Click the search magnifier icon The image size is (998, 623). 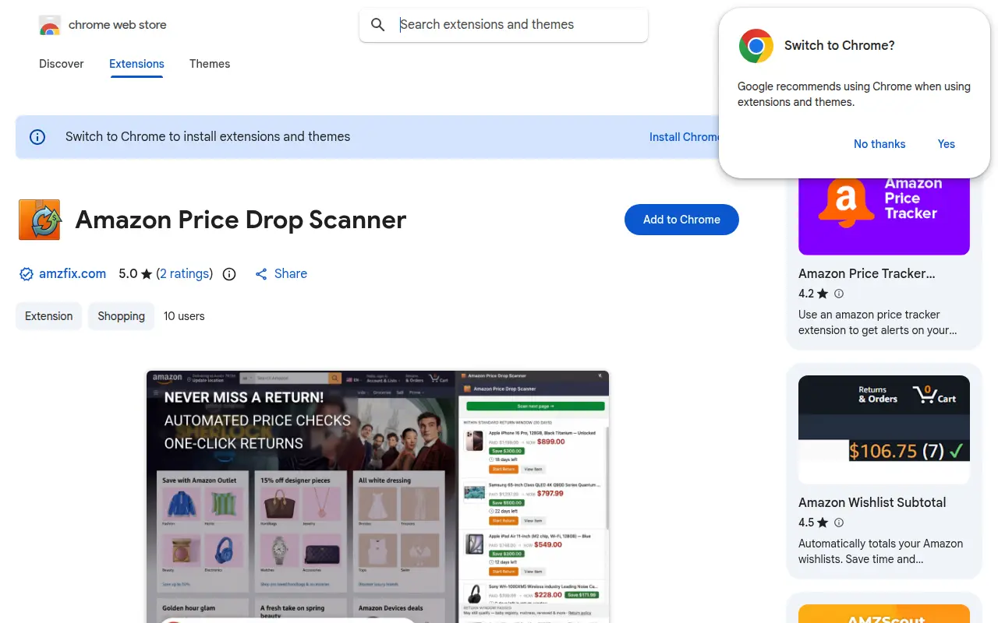tap(378, 25)
